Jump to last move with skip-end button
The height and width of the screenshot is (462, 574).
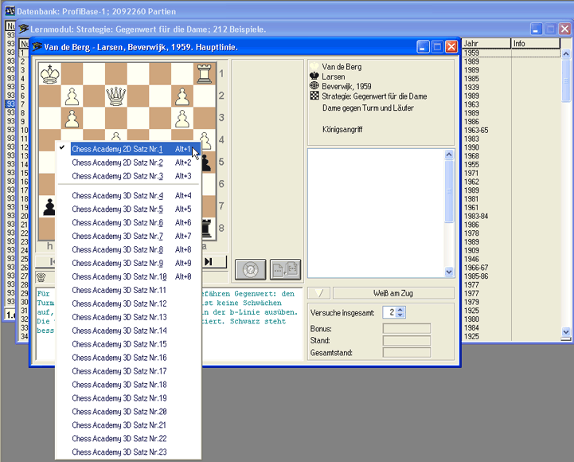tap(209, 261)
